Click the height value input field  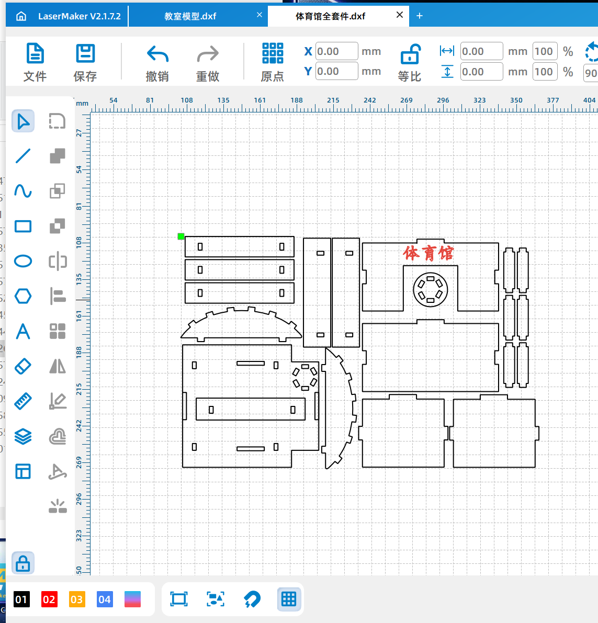pyautogui.click(x=481, y=72)
